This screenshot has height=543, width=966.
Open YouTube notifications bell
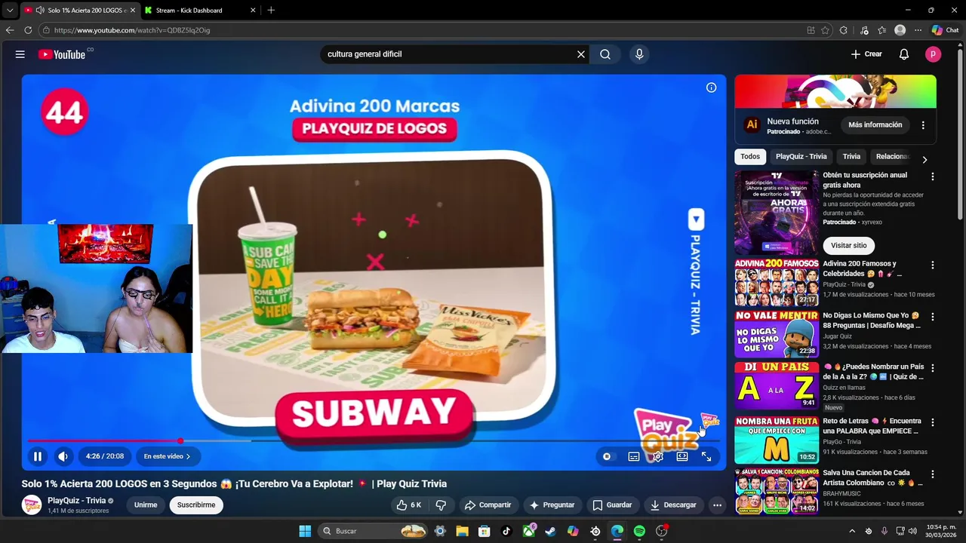904,54
